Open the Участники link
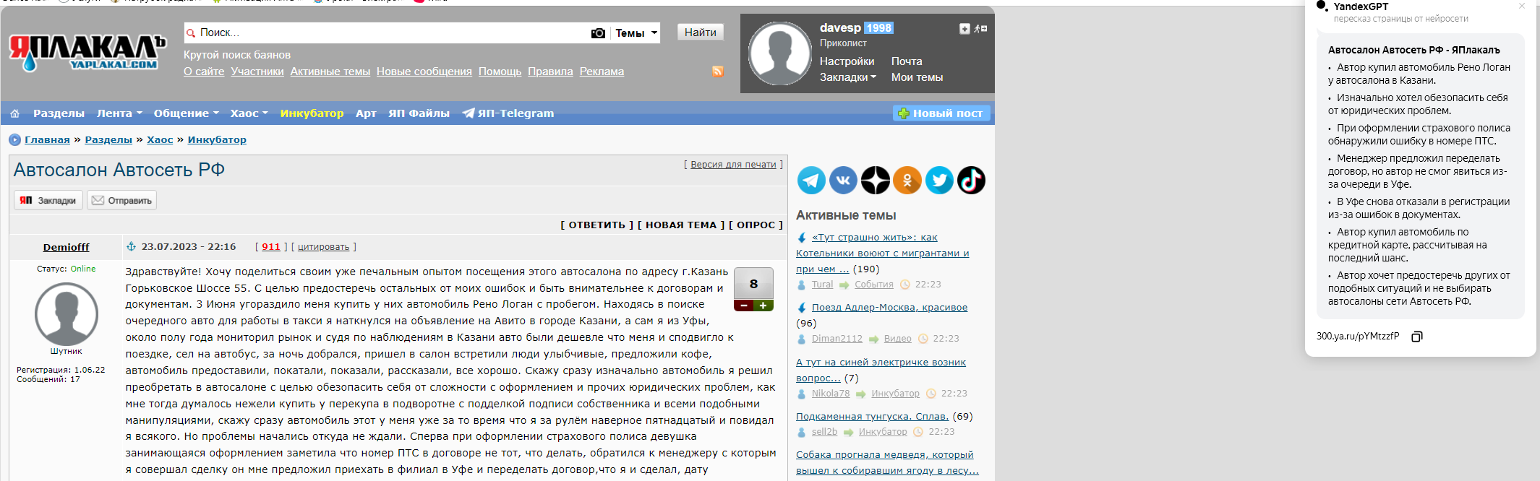 [257, 71]
